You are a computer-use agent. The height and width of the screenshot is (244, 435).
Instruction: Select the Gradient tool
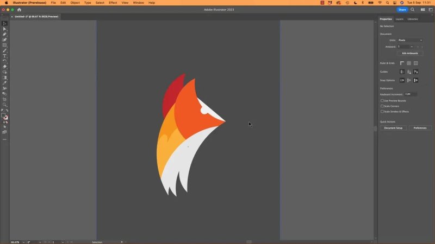tap(4, 78)
